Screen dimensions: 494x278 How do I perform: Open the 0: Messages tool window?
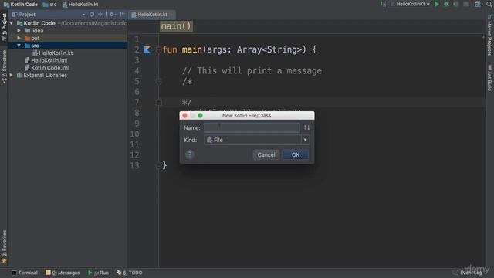63,273
